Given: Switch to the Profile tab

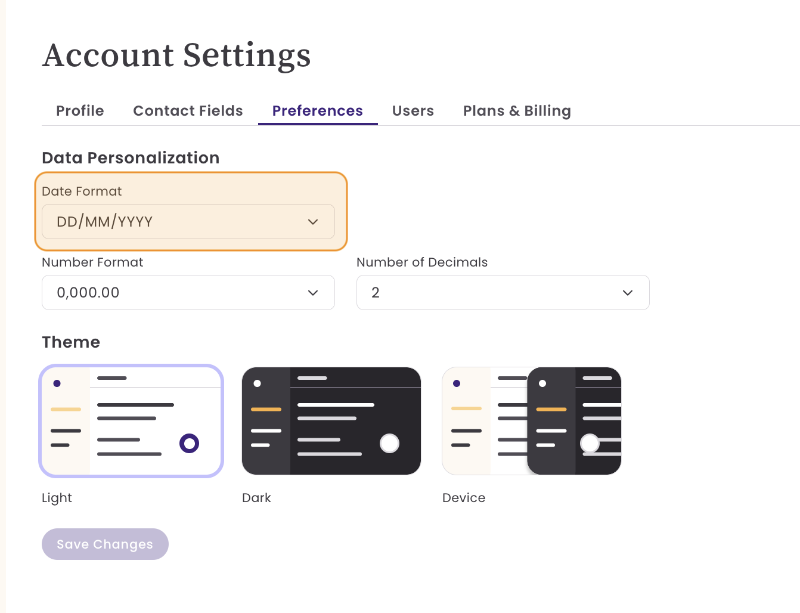Looking at the screenshot, I should tap(80, 111).
